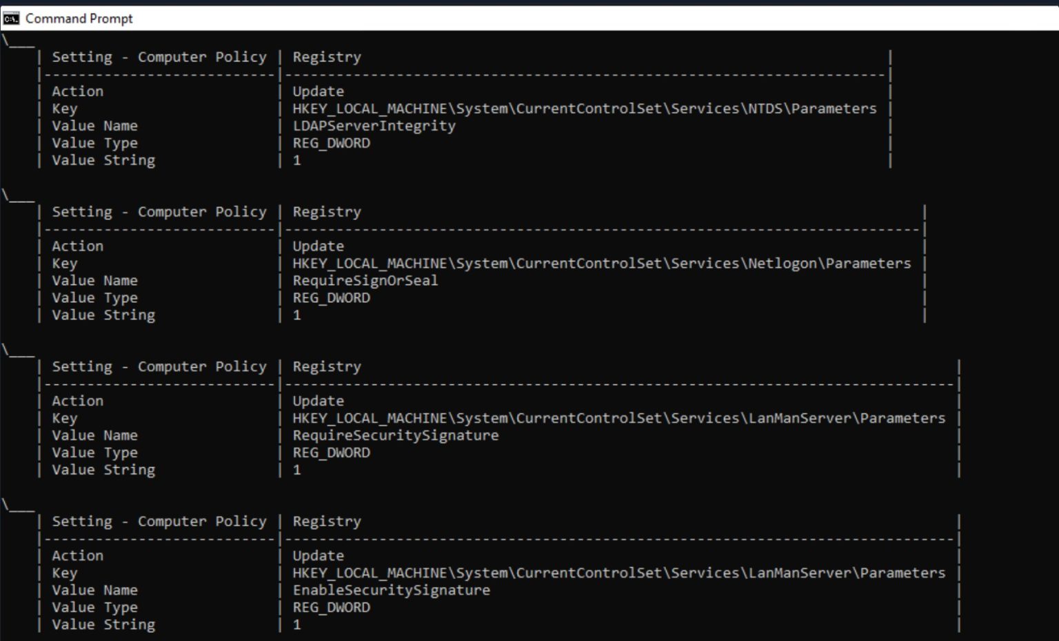Viewport: 1059px width, 641px height.
Task: Click REG_DWORD below LDAPServerIntegrity
Action: pyautogui.click(x=331, y=143)
